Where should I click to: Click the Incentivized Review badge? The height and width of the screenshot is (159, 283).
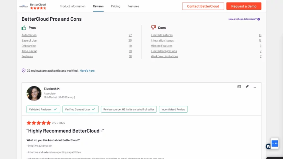click(173, 109)
